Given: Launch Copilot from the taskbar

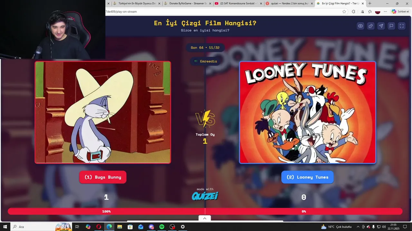Looking at the screenshot, I should coord(88,227).
